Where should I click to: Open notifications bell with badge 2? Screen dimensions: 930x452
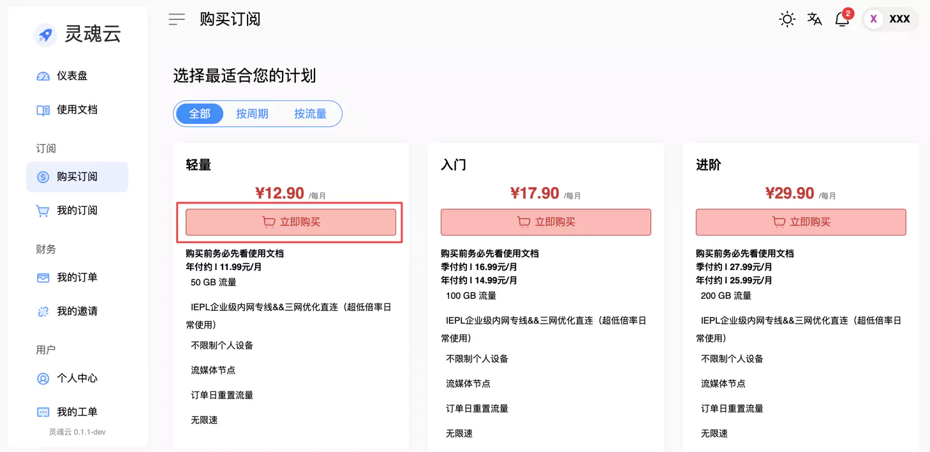[843, 19]
